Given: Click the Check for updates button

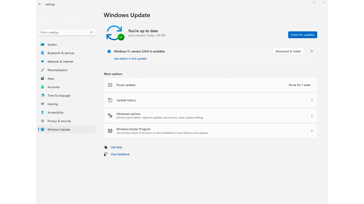Looking at the screenshot, I should [302, 34].
